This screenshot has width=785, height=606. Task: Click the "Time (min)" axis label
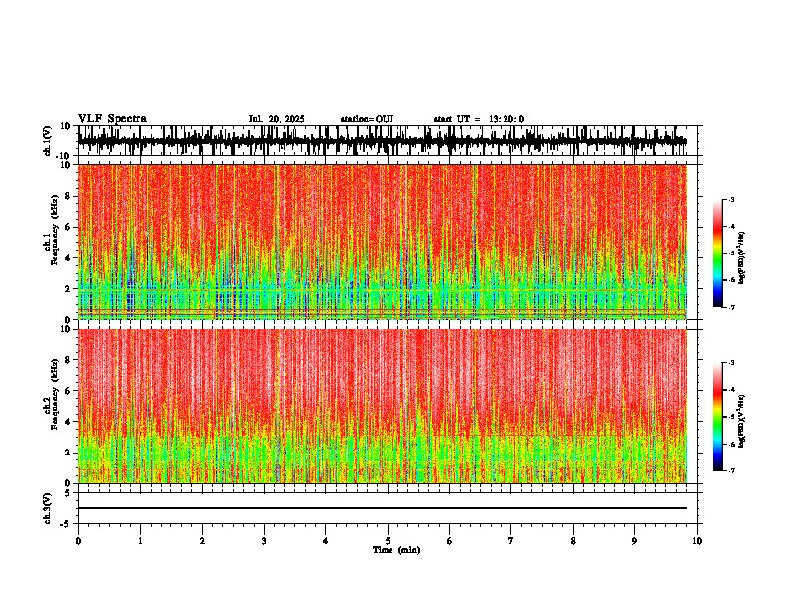(x=396, y=550)
